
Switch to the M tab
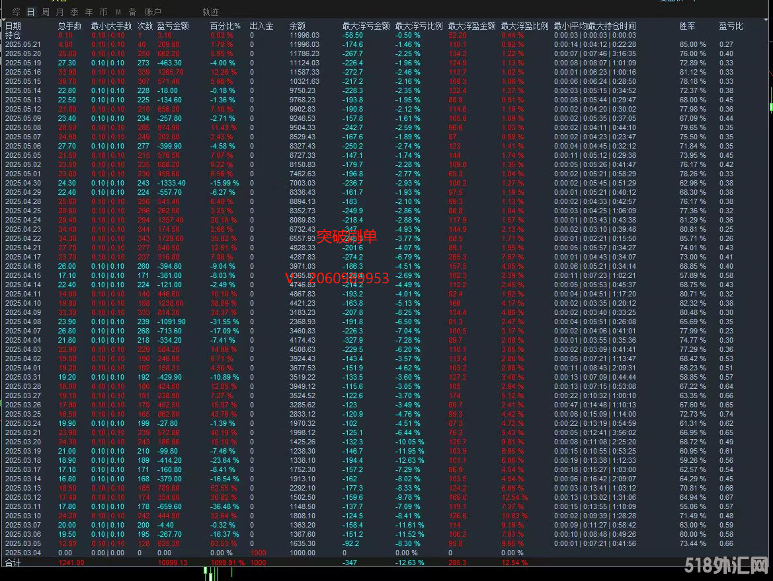118,12
